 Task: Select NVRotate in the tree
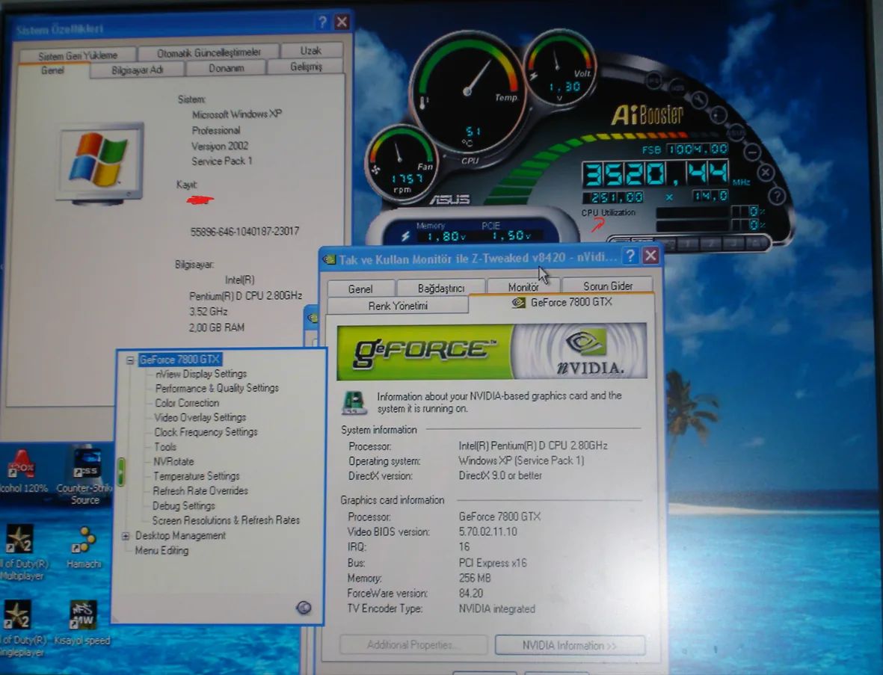(173, 462)
